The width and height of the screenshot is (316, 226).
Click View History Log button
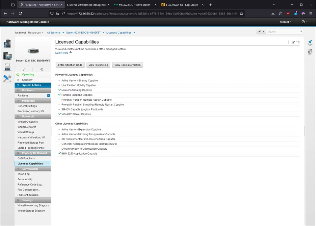(98, 65)
